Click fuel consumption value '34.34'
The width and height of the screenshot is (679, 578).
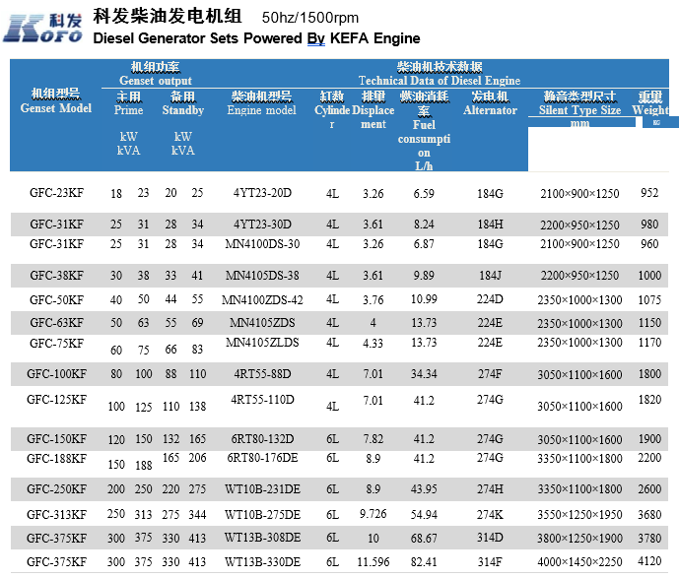[424, 373]
